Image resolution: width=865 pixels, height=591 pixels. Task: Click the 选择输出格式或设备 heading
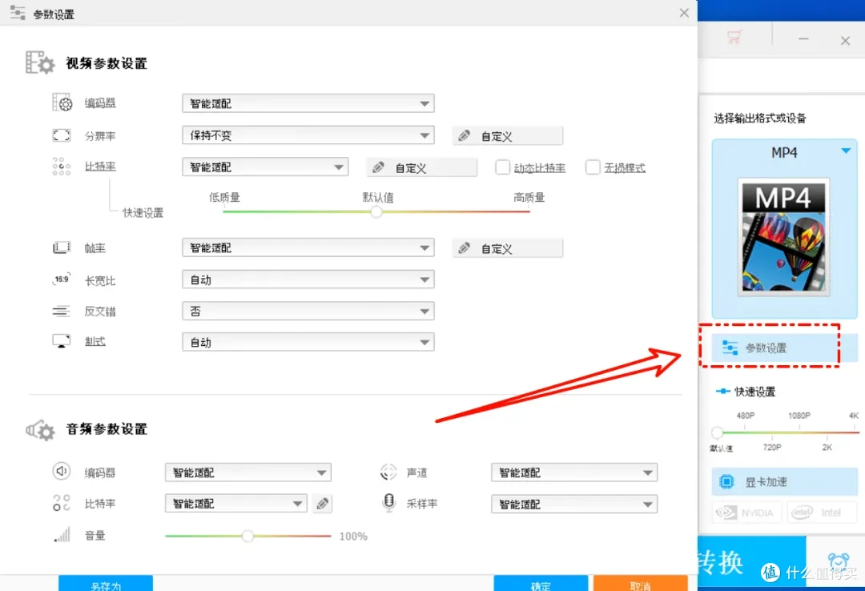759,118
